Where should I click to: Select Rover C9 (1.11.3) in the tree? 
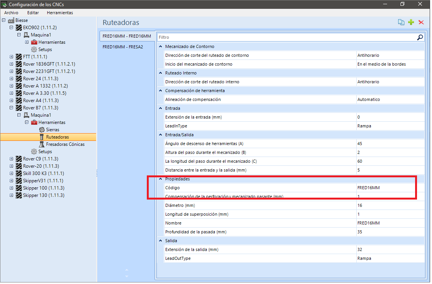tap(41, 159)
